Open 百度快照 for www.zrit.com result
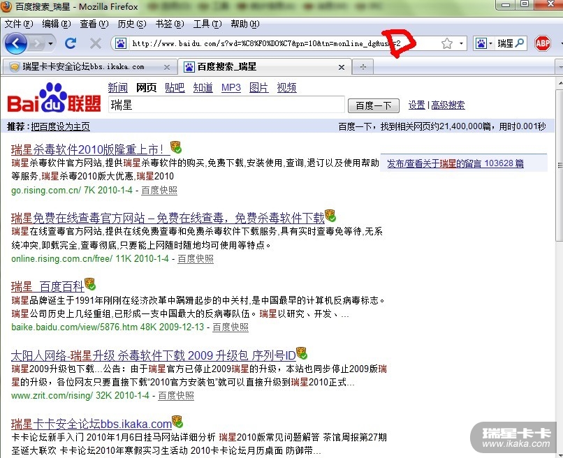The image size is (563, 458). coord(176,396)
